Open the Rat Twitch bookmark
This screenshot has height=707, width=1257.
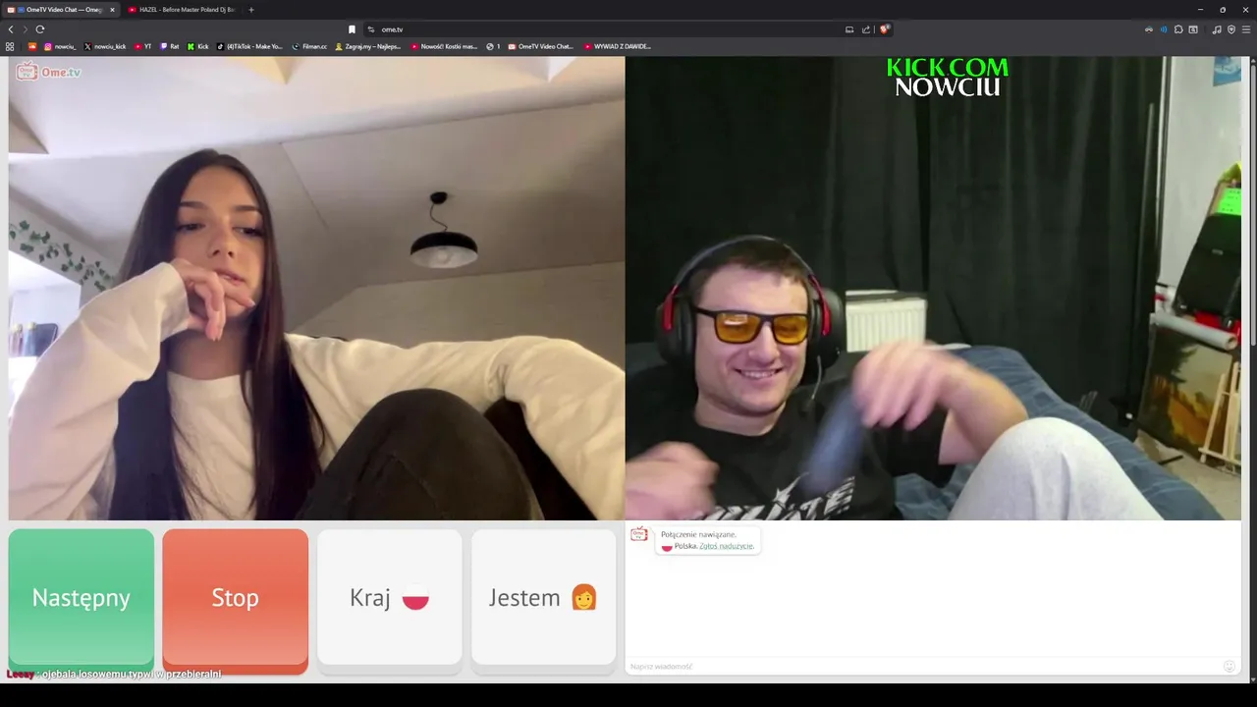[170, 46]
